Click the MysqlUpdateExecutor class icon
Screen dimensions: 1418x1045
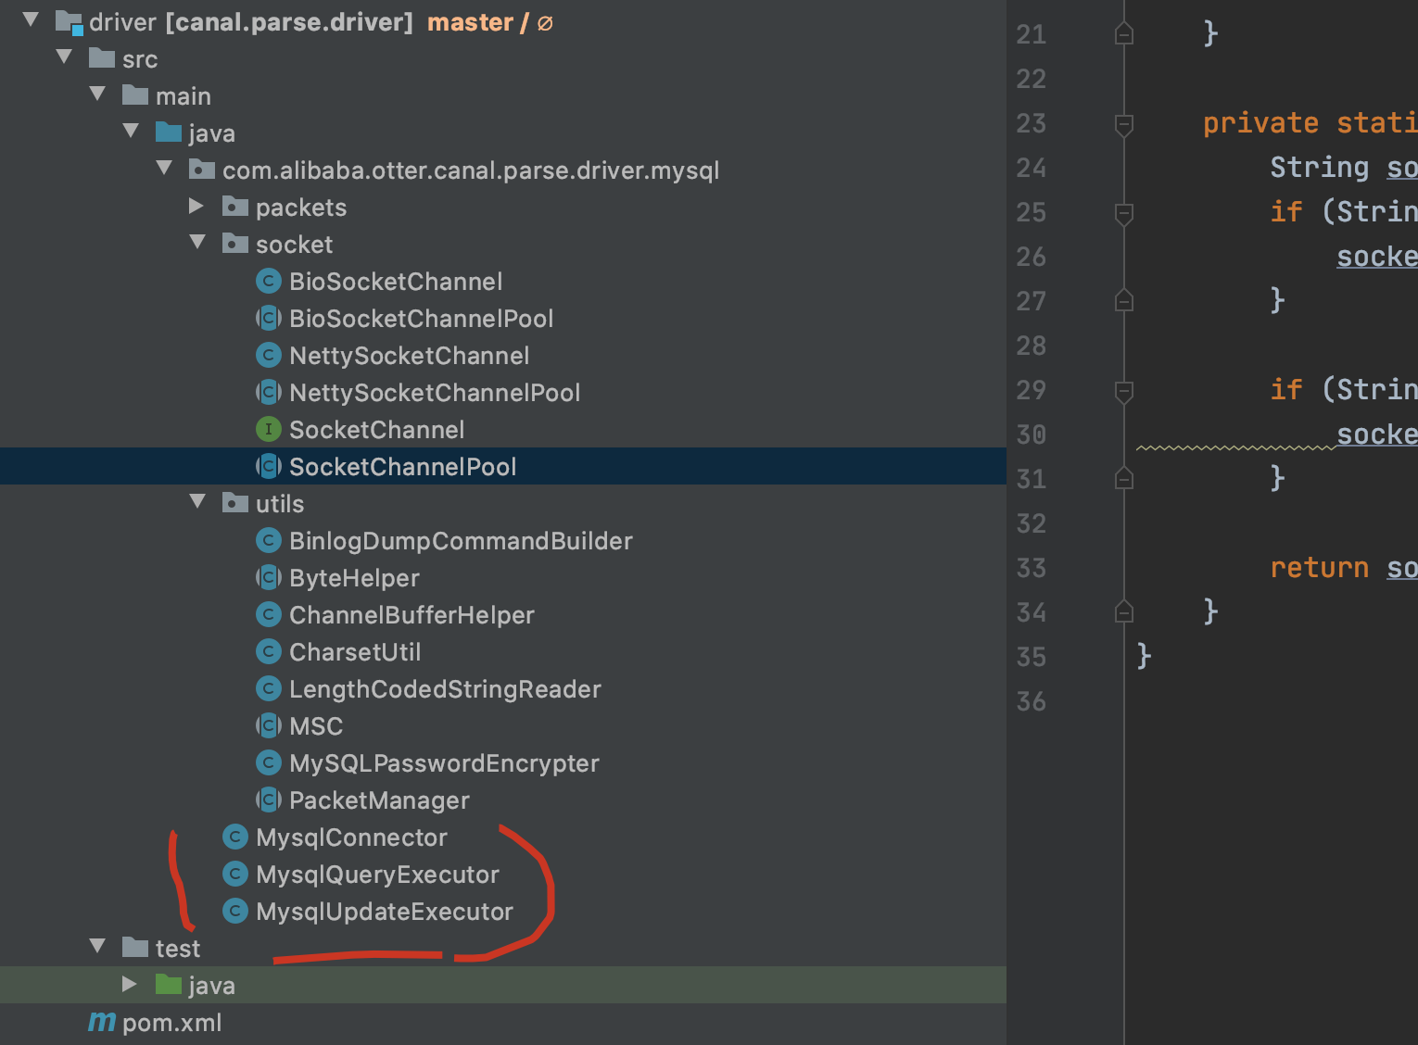(234, 911)
